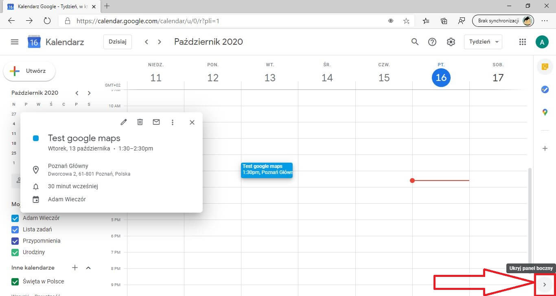The height and width of the screenshot is (296, 556).
Task: Select day 17 Saturday header
Action: [x=498, y=78]
